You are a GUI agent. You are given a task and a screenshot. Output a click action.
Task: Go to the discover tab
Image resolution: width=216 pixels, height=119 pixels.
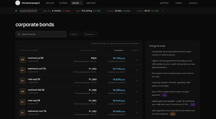click(x=50, y=3)
